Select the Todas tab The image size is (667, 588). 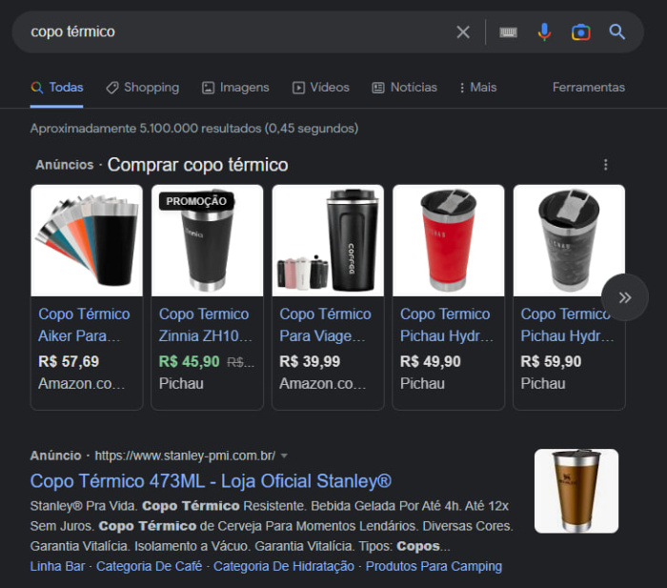tap(57, 88)
